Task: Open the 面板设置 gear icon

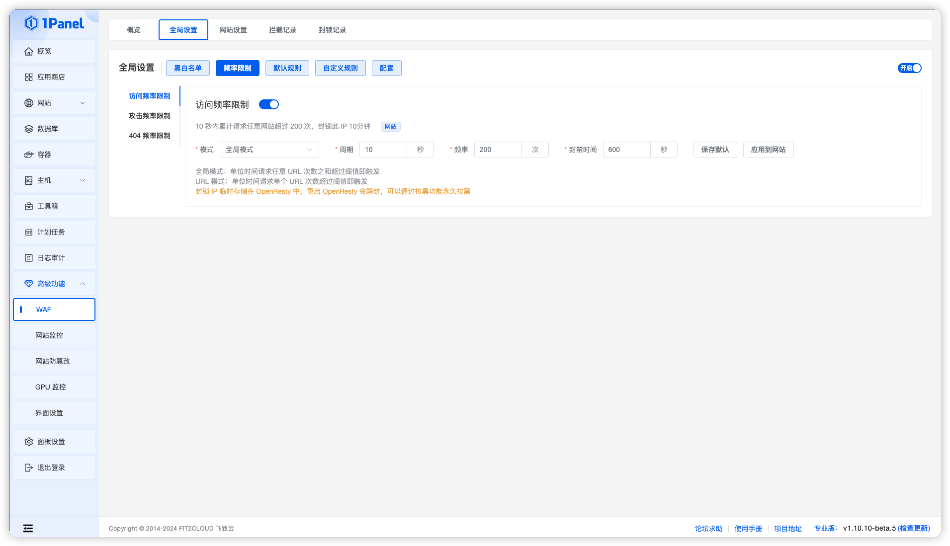Action: 29,442
